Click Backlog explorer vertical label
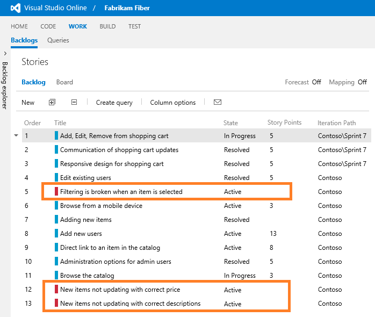The height and width of the screenshot is (317, 375). [5, 85]
